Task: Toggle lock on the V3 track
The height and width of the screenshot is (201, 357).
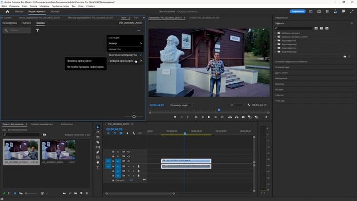Action: (113, 151)
